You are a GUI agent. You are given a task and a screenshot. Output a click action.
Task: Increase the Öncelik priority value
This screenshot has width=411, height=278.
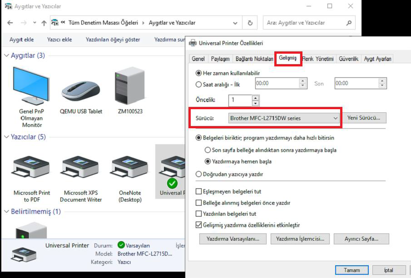click(255, 98)
